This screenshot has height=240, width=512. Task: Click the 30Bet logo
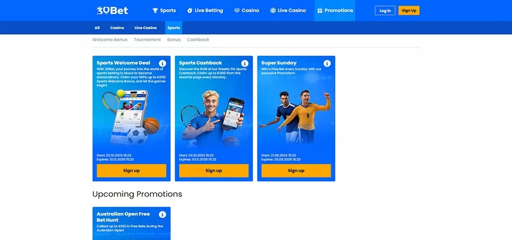point(113,11)
